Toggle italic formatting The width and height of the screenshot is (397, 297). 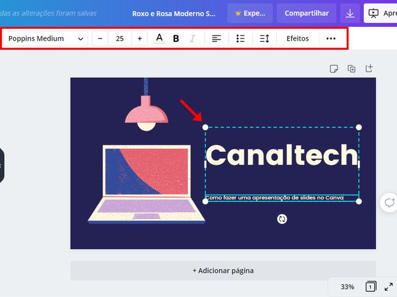(x=192, y=38)
